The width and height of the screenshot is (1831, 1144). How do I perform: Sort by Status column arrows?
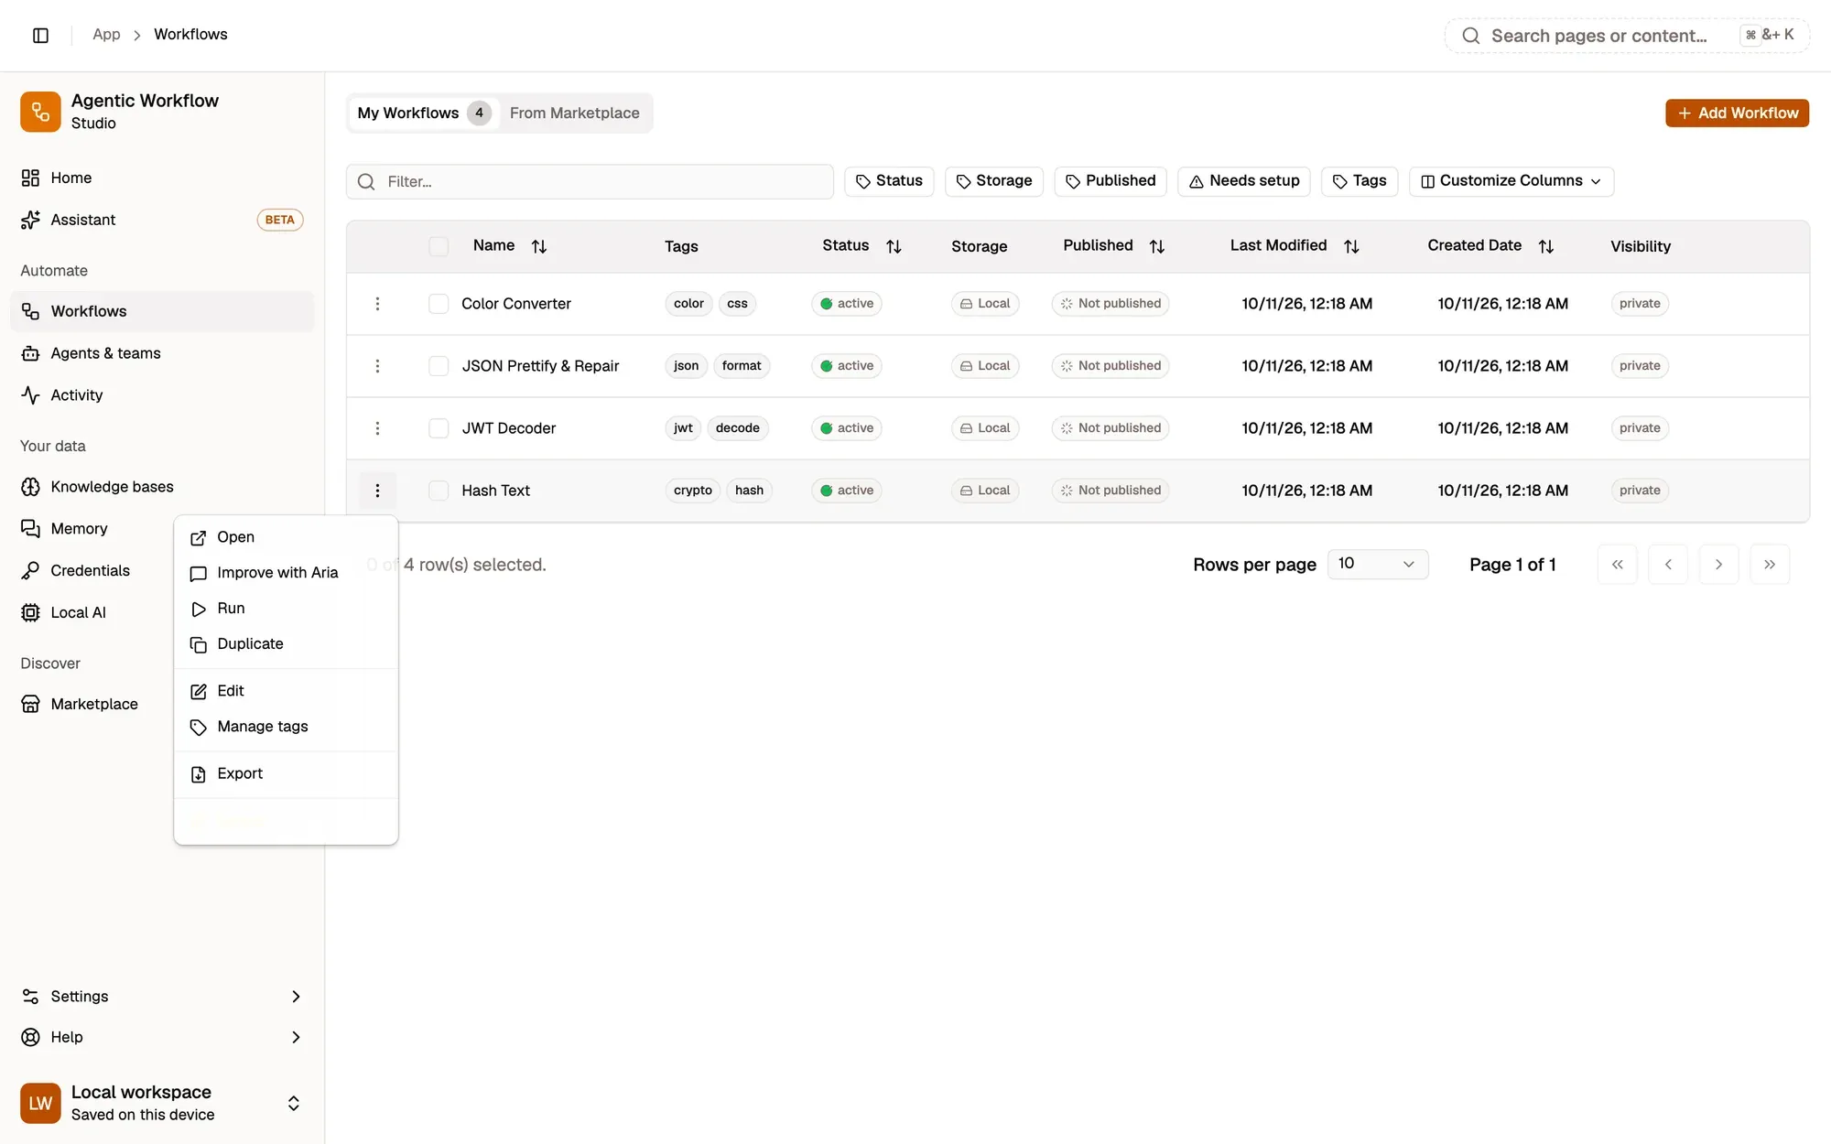tap(894, 246)
